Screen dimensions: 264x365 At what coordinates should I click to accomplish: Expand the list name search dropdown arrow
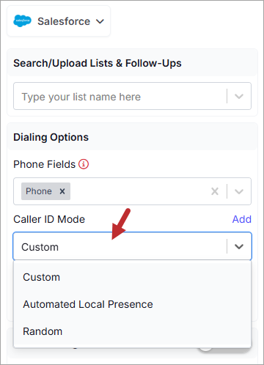[239, 96]
